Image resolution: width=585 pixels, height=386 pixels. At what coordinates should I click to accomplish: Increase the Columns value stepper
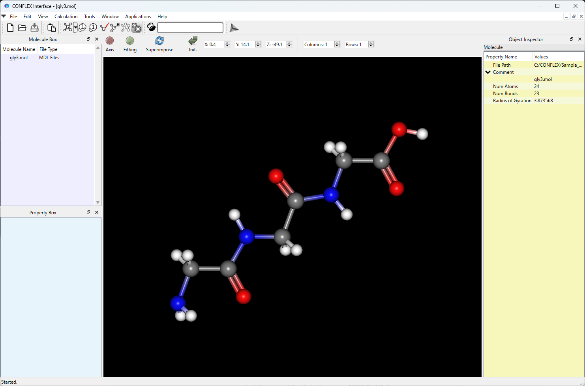point(337,42)
